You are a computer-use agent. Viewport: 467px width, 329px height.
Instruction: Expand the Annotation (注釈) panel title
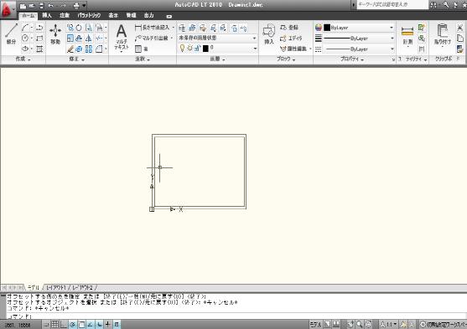pyautogui.click(x=143, y=59)
